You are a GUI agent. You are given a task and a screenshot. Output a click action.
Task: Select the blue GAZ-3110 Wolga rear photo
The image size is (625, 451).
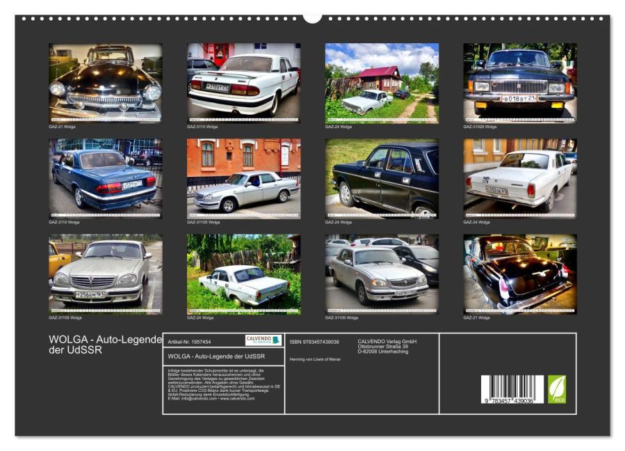tap(106, 178)
